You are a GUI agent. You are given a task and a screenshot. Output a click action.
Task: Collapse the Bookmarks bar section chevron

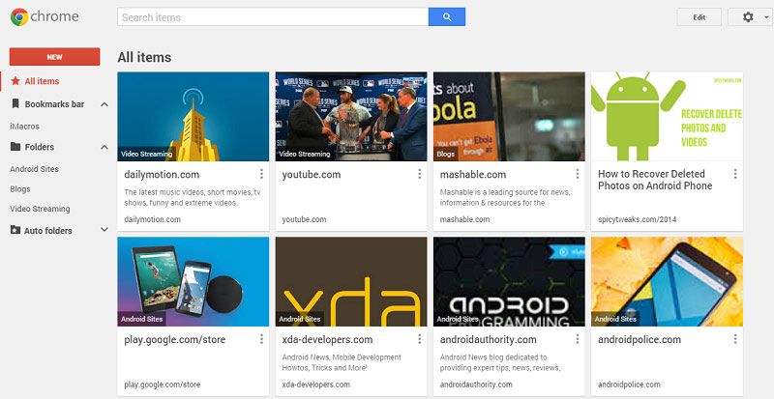104,104
